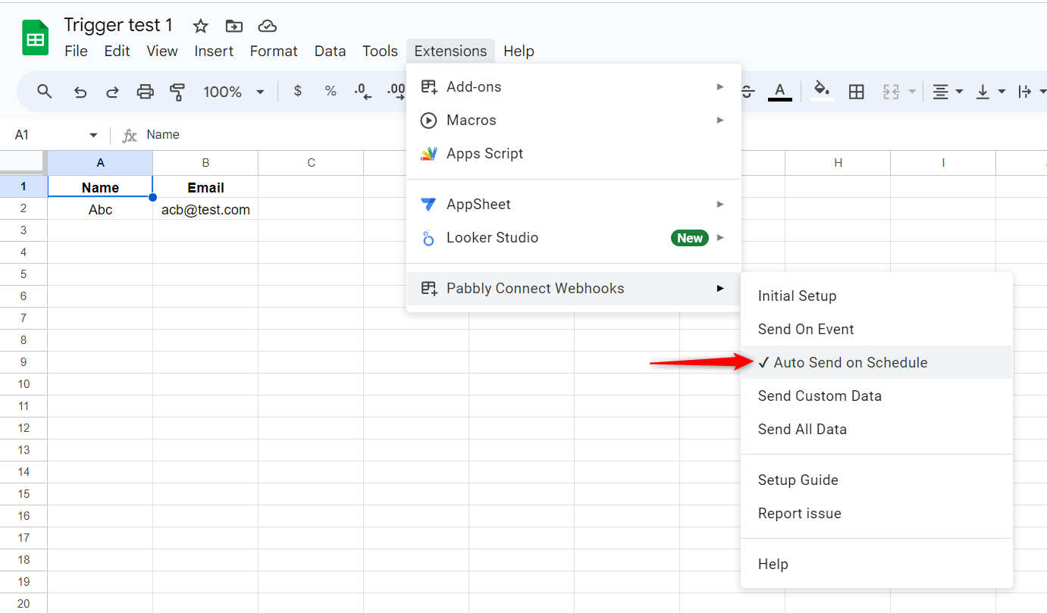Click the spreadsheet title Trigger test 1
Screen dimensions: 1047x613
click(x=118, y=25)
